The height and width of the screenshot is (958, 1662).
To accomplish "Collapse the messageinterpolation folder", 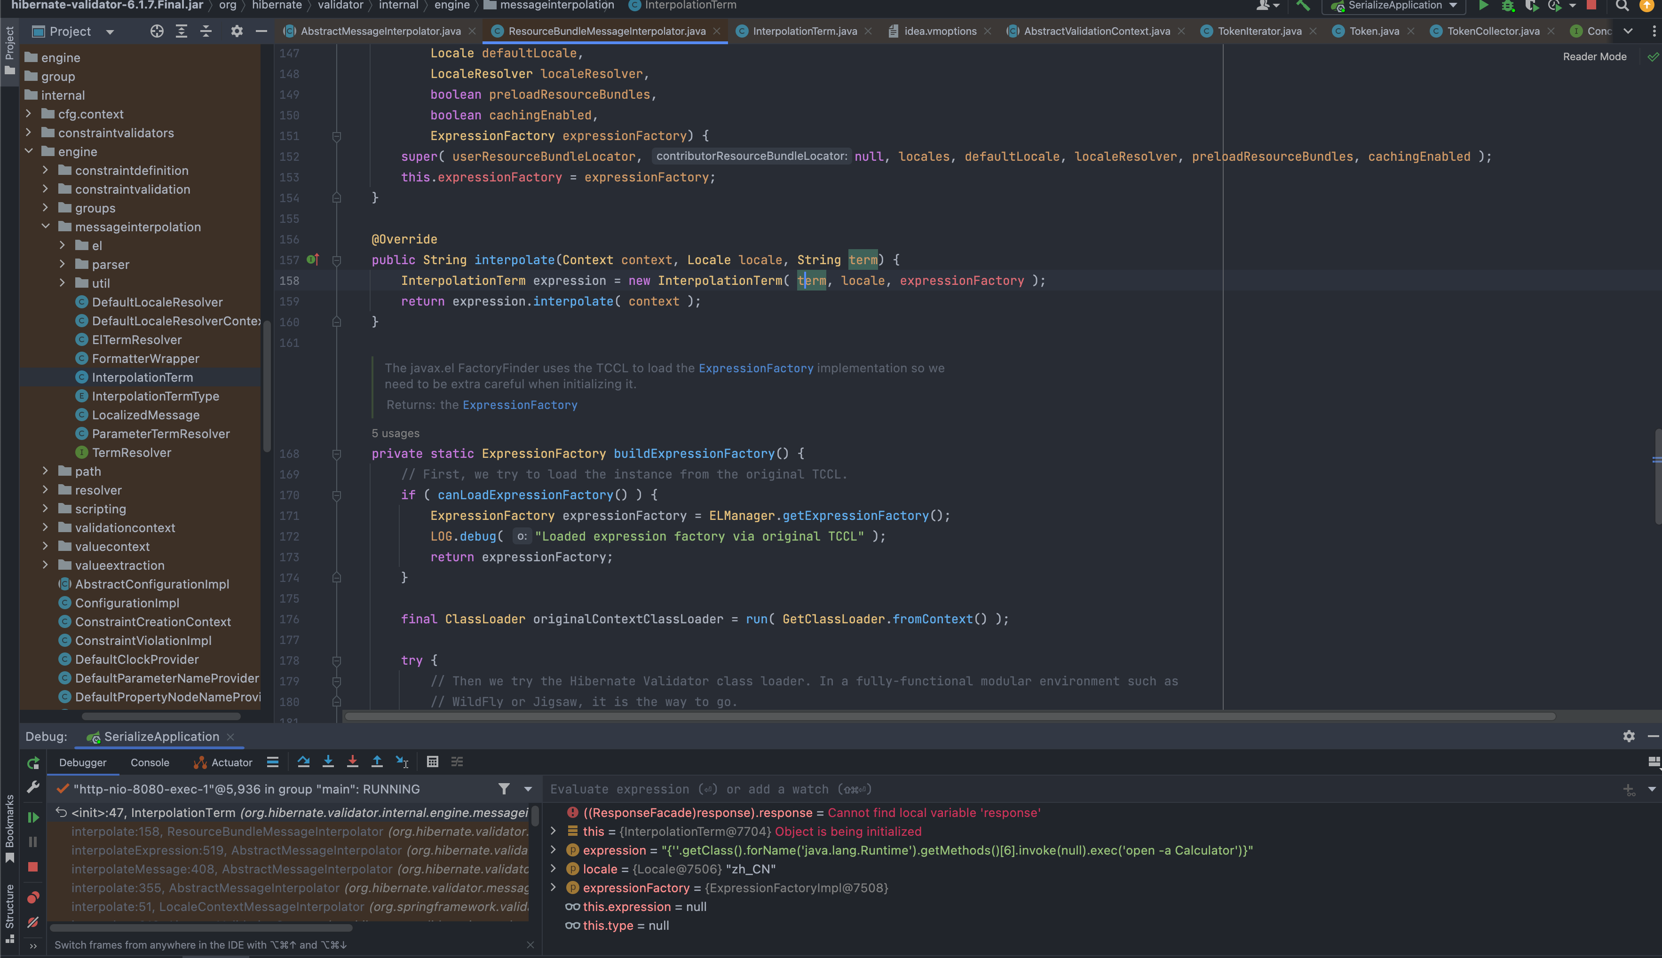I will click(46, 227).
